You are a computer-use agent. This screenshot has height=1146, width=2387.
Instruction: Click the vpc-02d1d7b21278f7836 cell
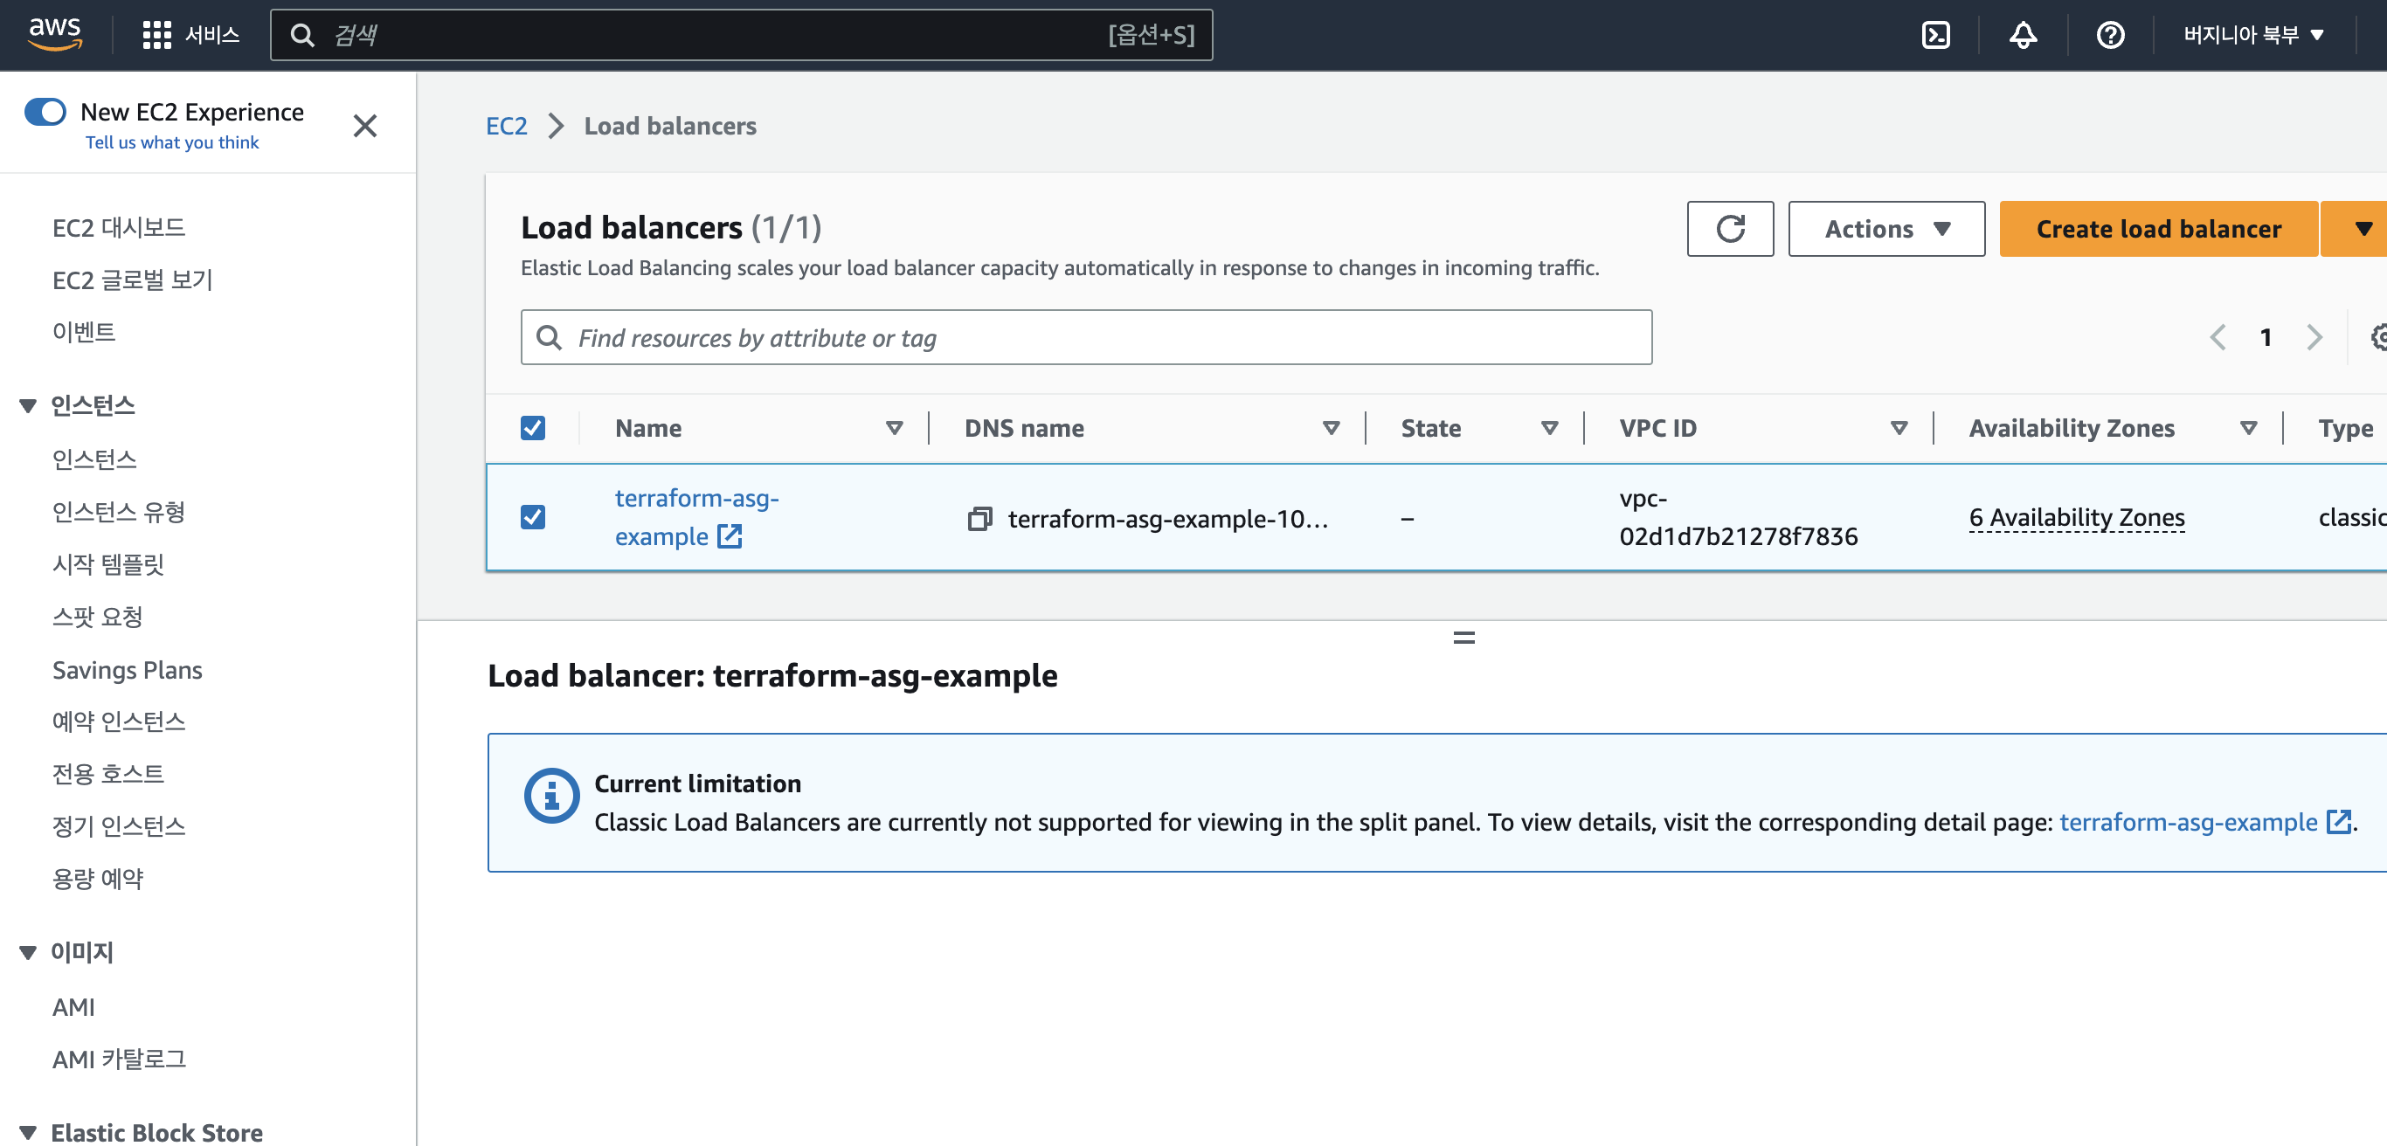pos(1739,517)
